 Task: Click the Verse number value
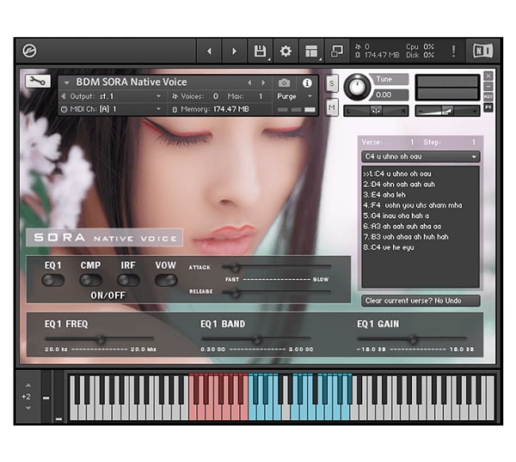click(x=411, y=143)
